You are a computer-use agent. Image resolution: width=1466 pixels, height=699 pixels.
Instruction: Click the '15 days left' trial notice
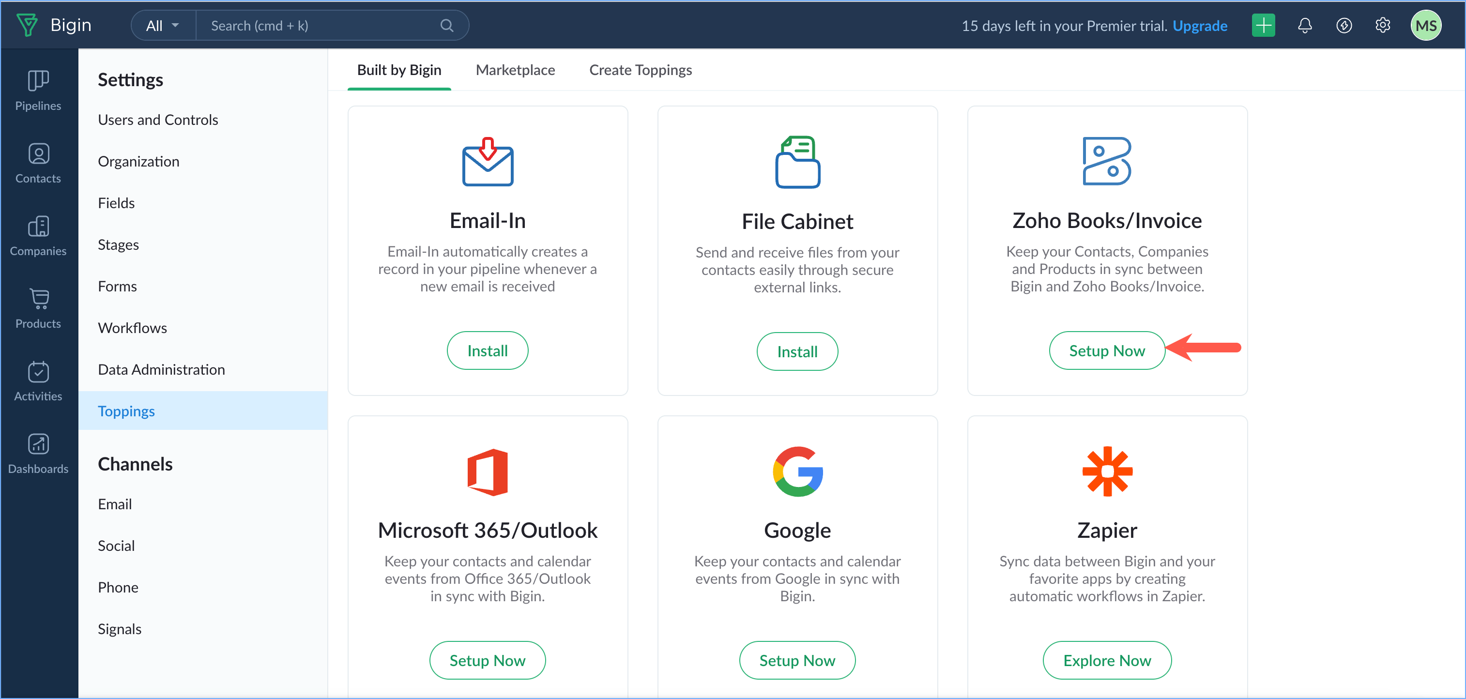(x=1064, y=26)
